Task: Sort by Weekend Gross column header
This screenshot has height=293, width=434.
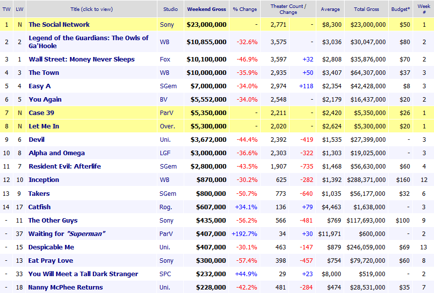Action: pyautogui.click(x=207, y=9)
